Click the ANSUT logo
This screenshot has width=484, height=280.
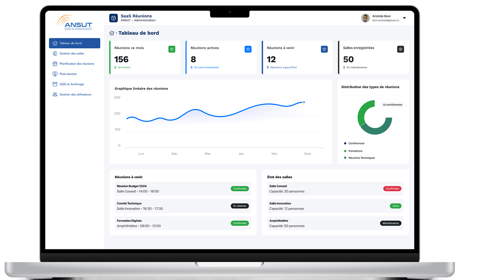coord(75,23)
